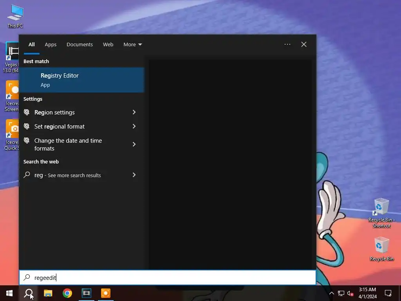Viewport: 401px width, 301px height.
Task: Open the network status tray icon
Action: click(341, 293)
